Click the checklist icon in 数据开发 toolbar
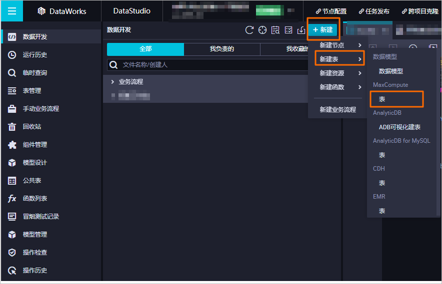Screen dimensions: 442x284 click(288, 30)
